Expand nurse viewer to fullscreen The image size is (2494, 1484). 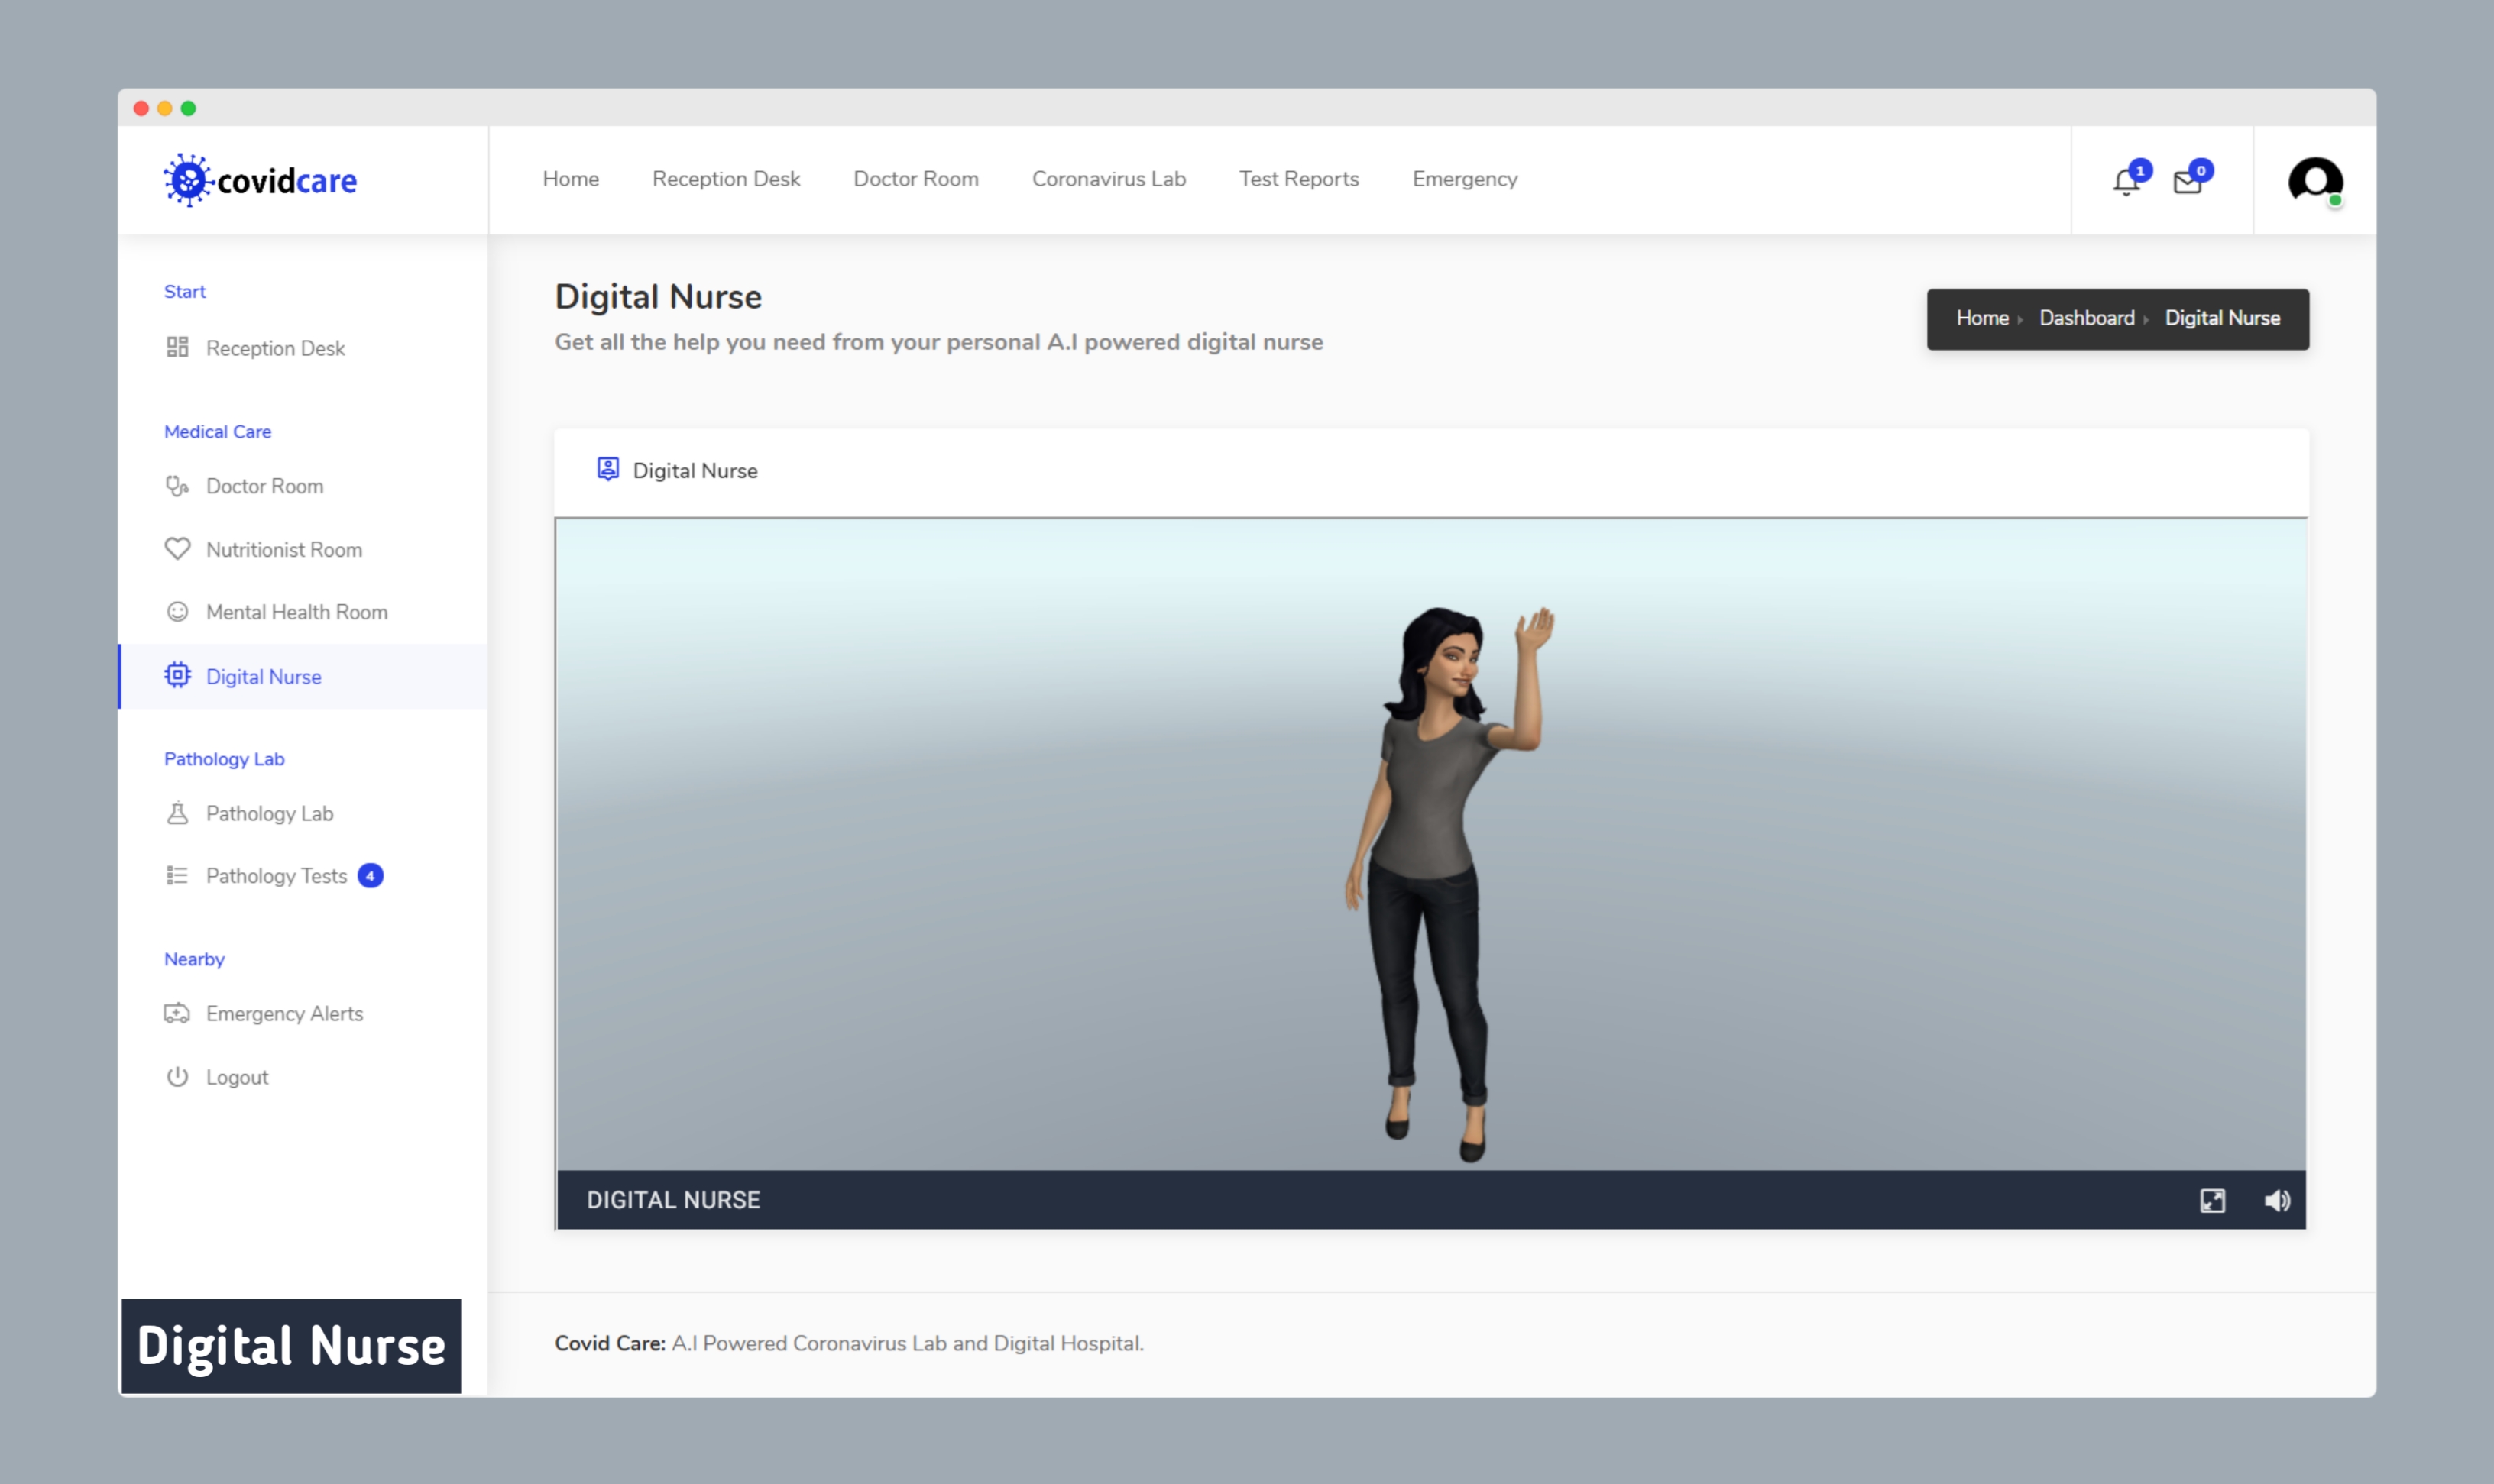pyautogui.click(x=2213, y=1200)
